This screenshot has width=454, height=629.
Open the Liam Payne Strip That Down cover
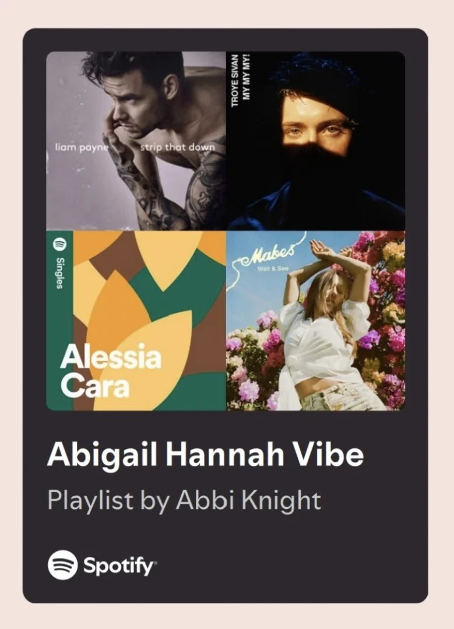coord(136,140)
